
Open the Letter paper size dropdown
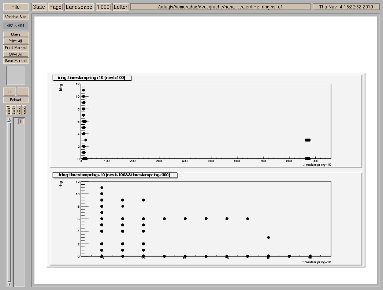pos(121,7)
